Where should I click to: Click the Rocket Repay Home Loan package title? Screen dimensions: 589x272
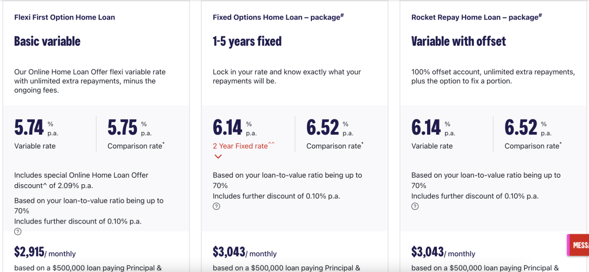pyautogui.click(x=476, y=17)
